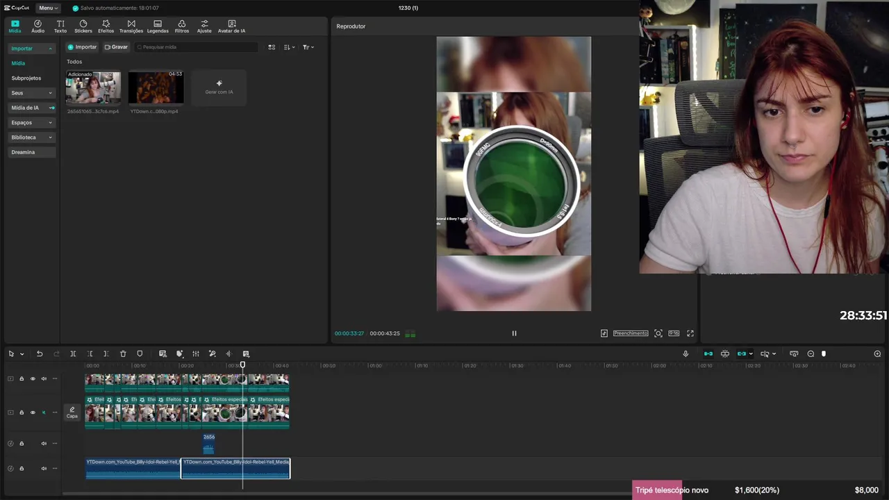
Task: Lock the top video track
Action: click(22, 379)
